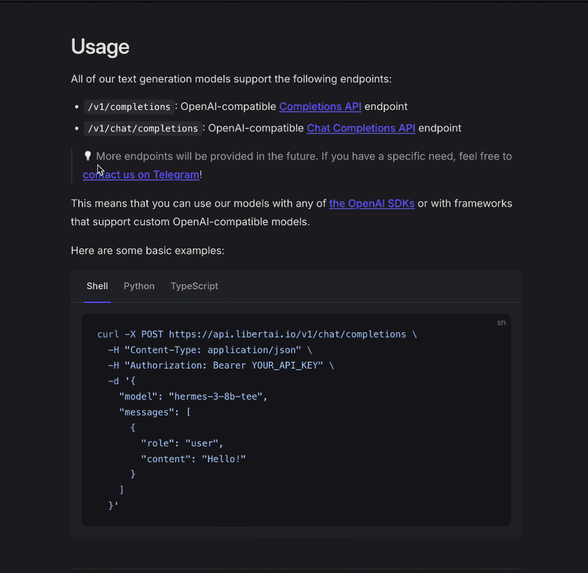Open the Chat Completions API link

361,129
